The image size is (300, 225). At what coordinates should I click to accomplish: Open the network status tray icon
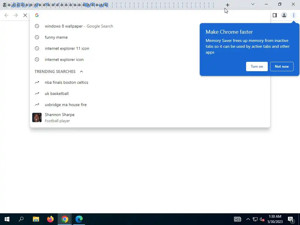255,219
